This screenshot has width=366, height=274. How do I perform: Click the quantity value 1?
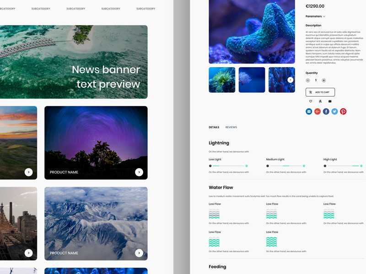click(316, 80)
